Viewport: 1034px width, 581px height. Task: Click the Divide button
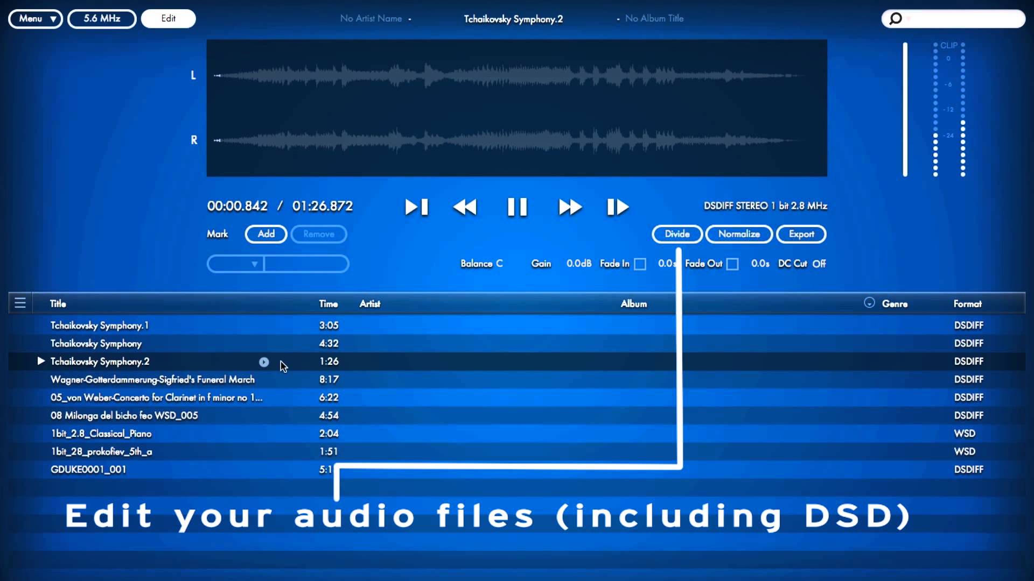677,234
